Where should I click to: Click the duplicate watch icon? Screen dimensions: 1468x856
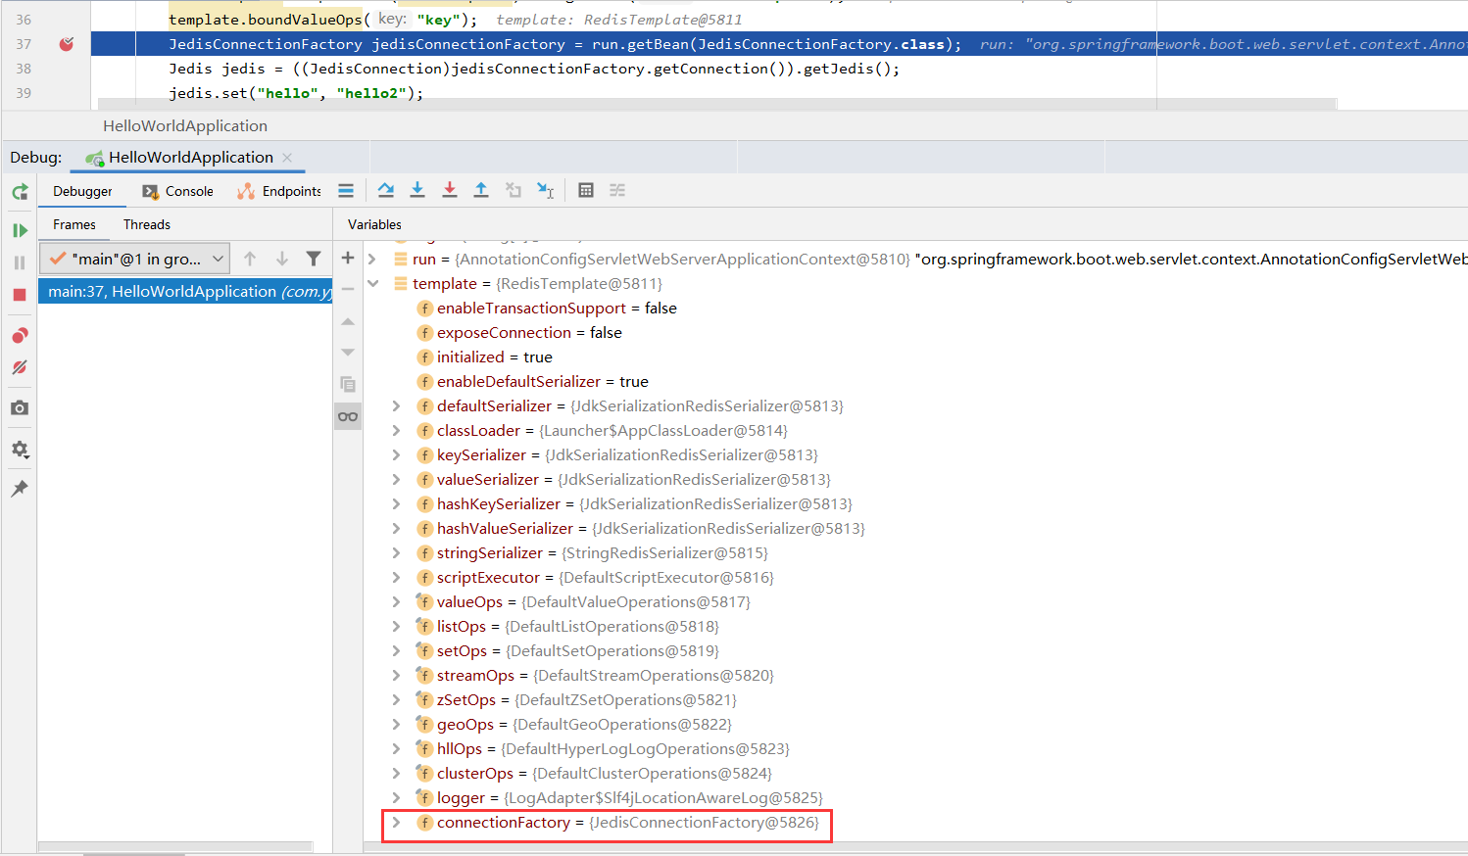(x=348, y=384)
